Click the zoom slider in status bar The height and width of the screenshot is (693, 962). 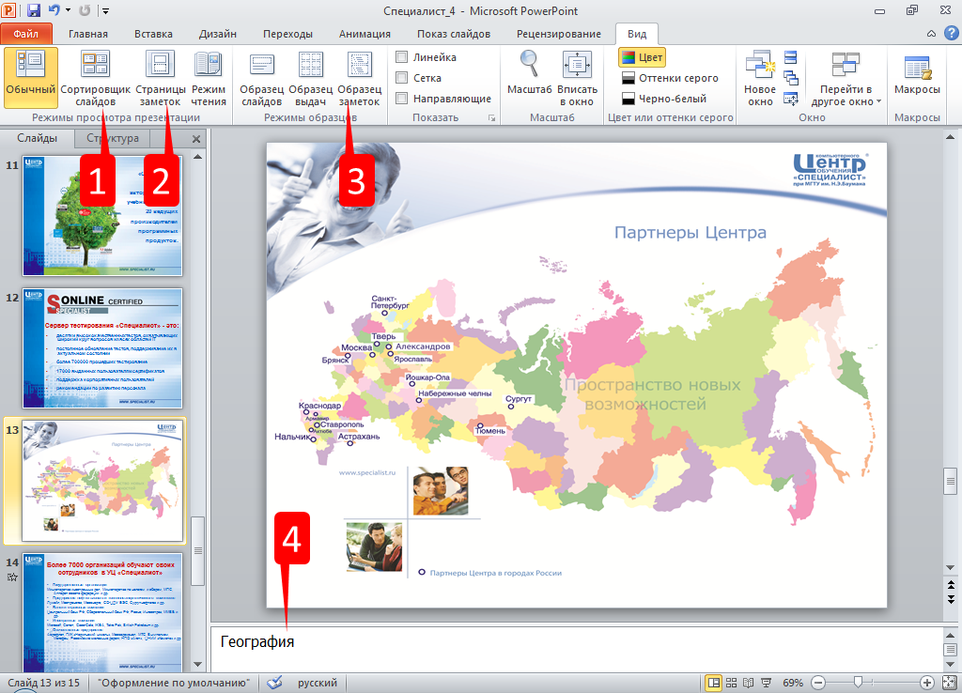pos(858,682)
